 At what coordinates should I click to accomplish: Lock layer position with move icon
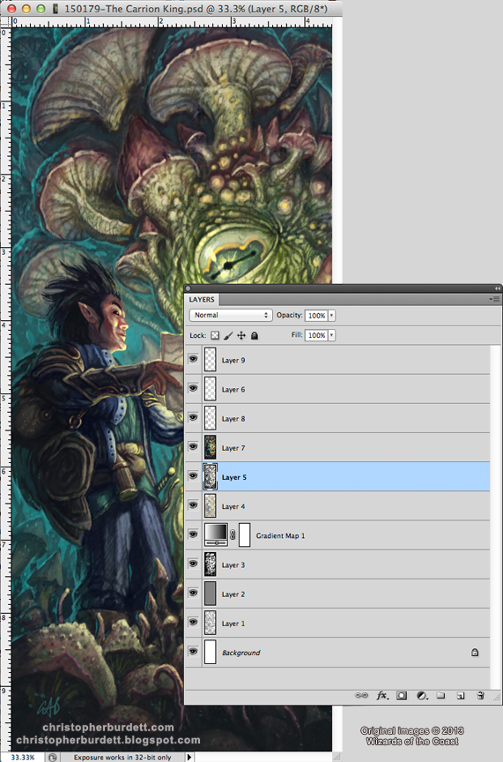pos(241,335)
